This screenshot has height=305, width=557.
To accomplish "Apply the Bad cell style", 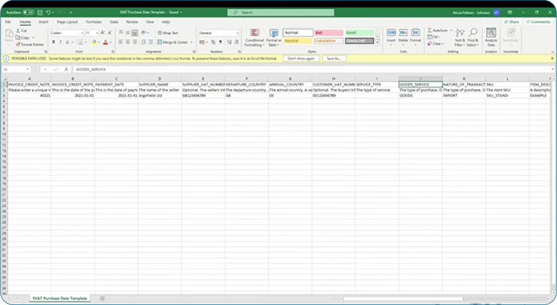I will click(x=329, y=33).
